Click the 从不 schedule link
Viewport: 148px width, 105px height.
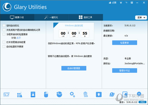19,38
